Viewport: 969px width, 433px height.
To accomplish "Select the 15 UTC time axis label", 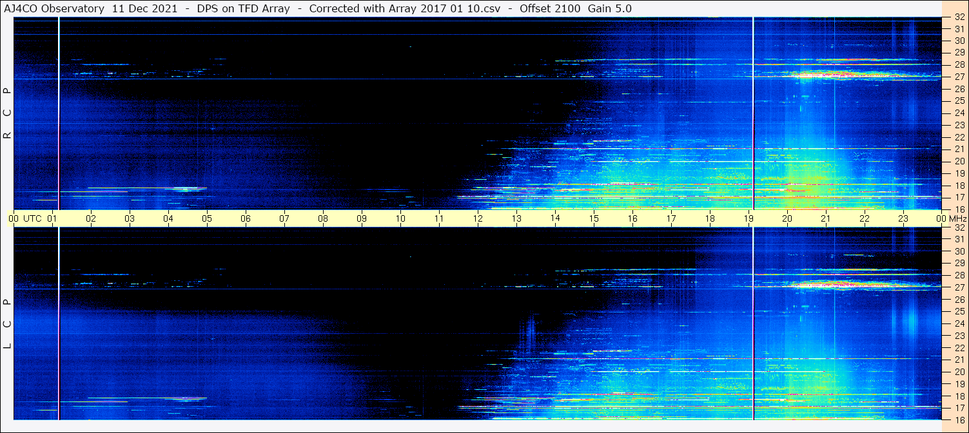I will [x=594, y=218].
